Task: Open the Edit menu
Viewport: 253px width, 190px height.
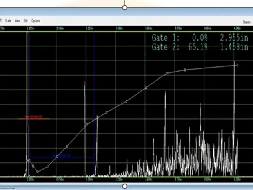Action: [25, 21]
